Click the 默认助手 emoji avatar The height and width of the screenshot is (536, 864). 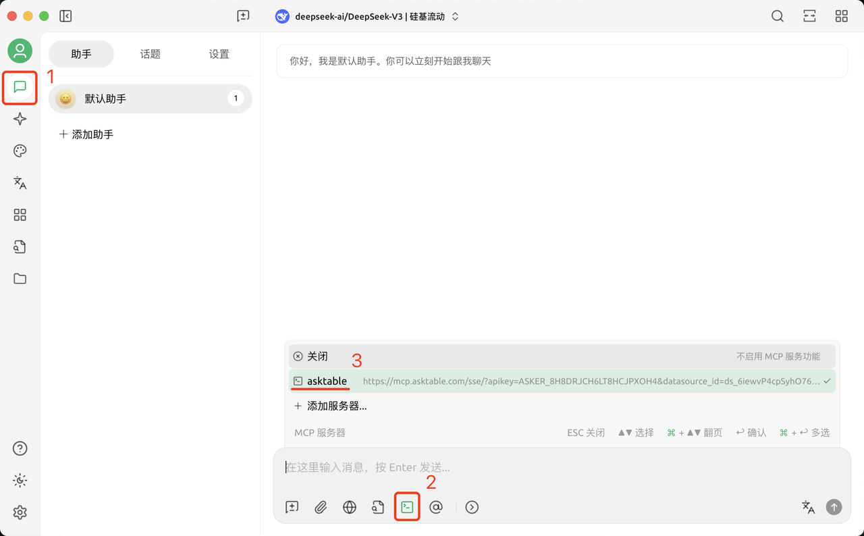coord(65,99)
